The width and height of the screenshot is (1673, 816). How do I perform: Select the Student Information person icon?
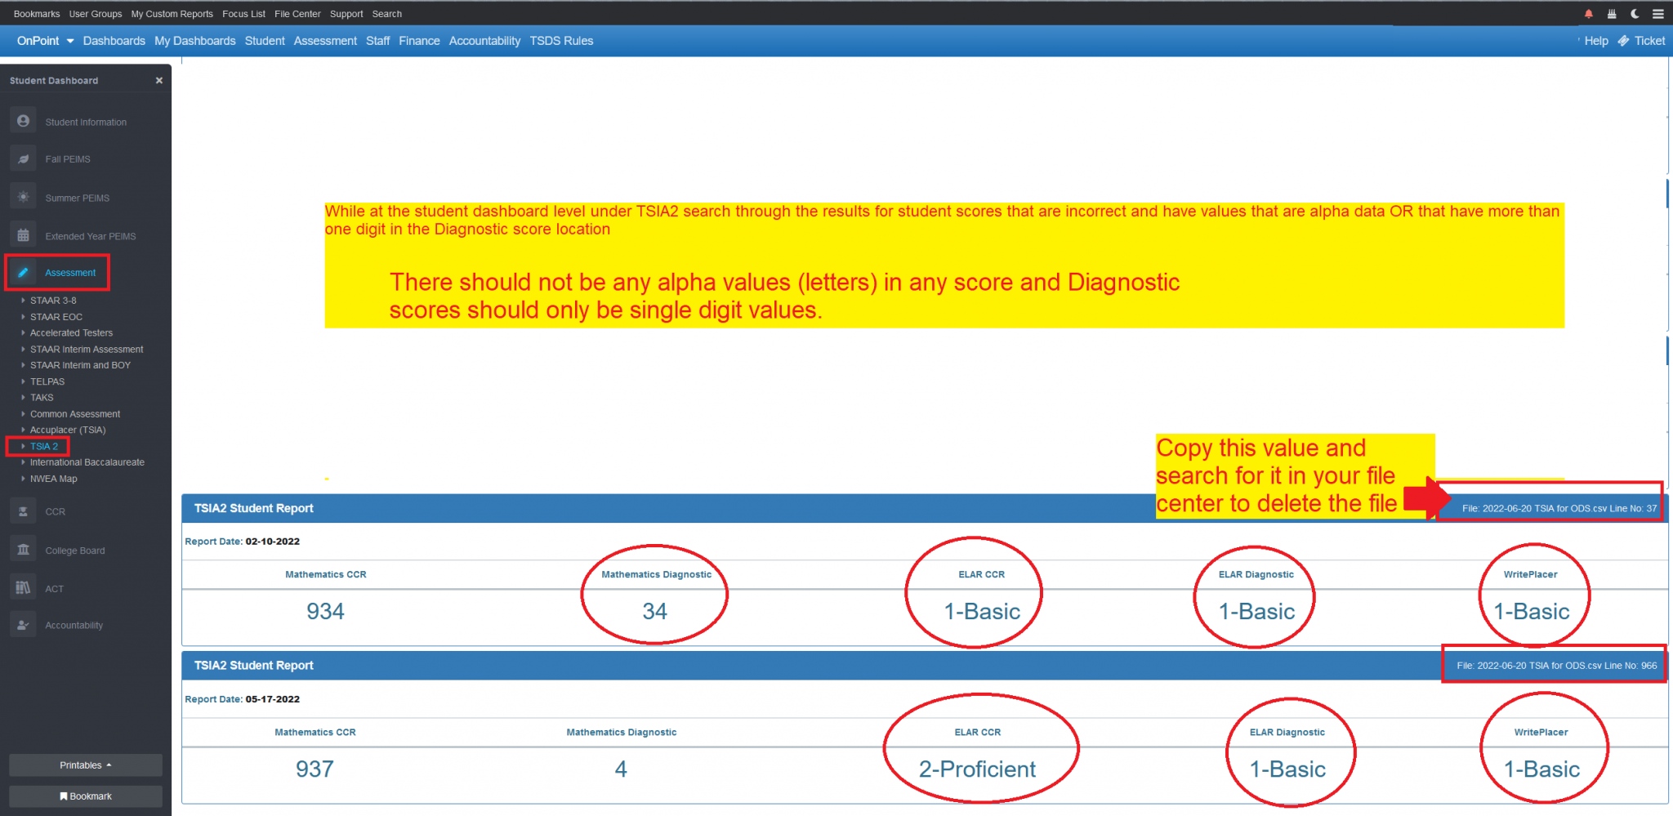(x=23, y=120)
